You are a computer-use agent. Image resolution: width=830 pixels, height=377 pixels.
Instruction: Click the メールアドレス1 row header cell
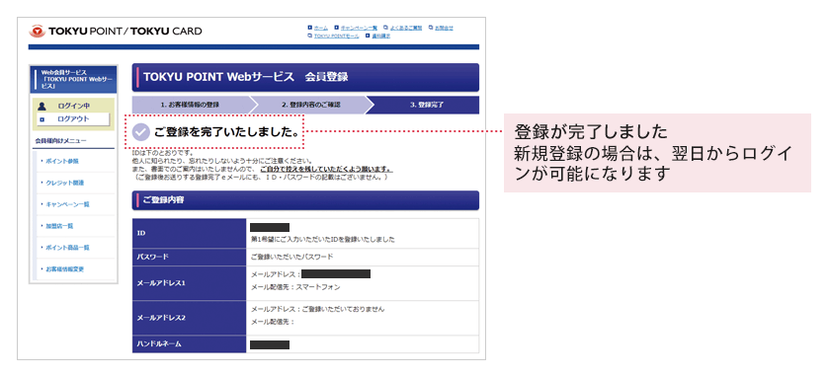(x=190, y=283)
